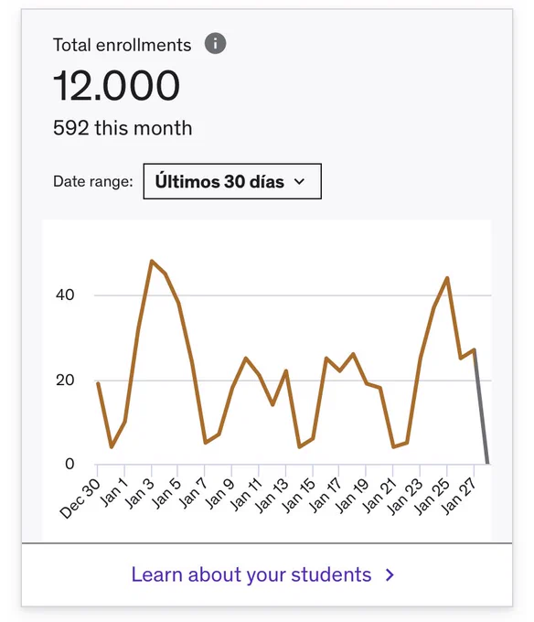This screenshot has height=622, width=534.
Task: Click the arrow next to Learn about your students
Action: [390, 574]
